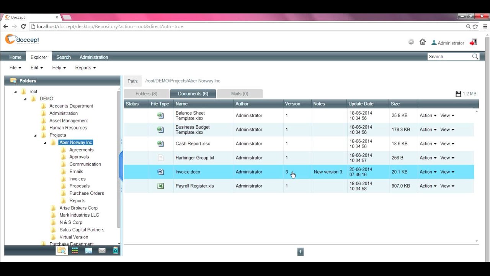Open the Folders (8) tab
The width and height of the screenshot is (490, 276).
click(x=146, y=94)
